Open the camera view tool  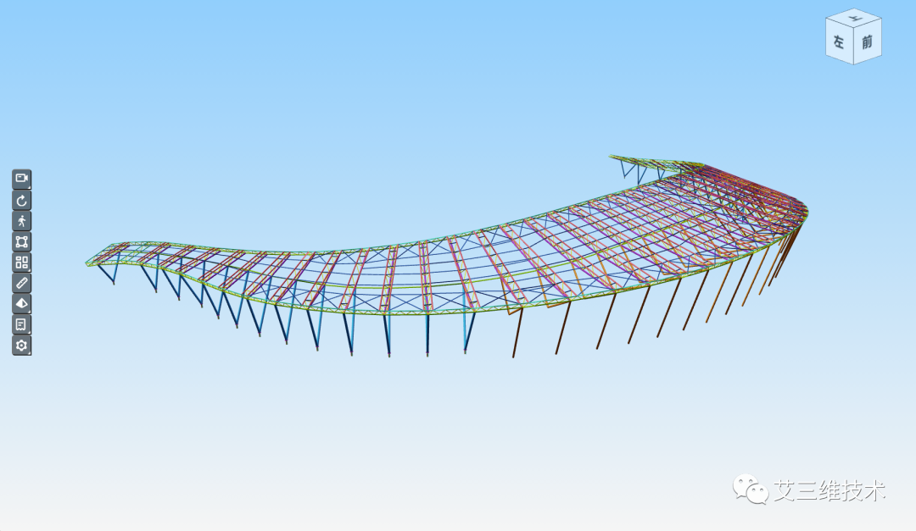pyautogui.click(x=21, y=179)
